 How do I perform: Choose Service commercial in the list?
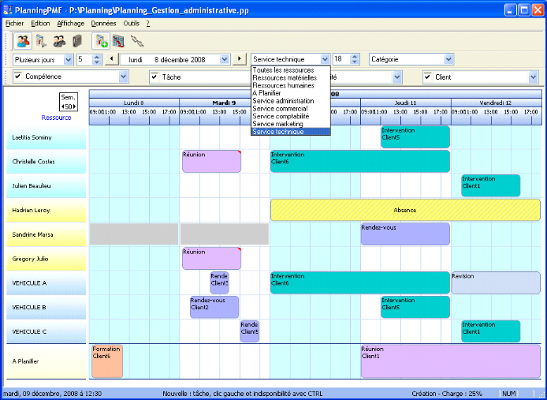click(x=290, y=108)
